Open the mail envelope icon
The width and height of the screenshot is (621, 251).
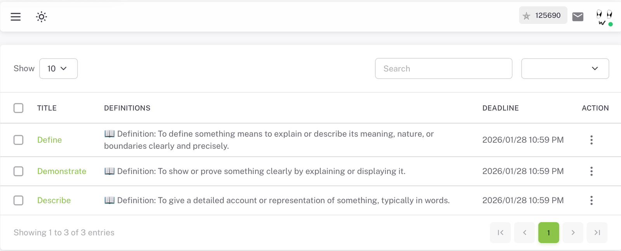click(x=578, y=17)
